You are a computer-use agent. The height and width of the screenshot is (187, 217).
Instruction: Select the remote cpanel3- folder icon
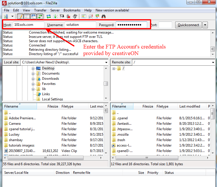[x=114, y=151]
